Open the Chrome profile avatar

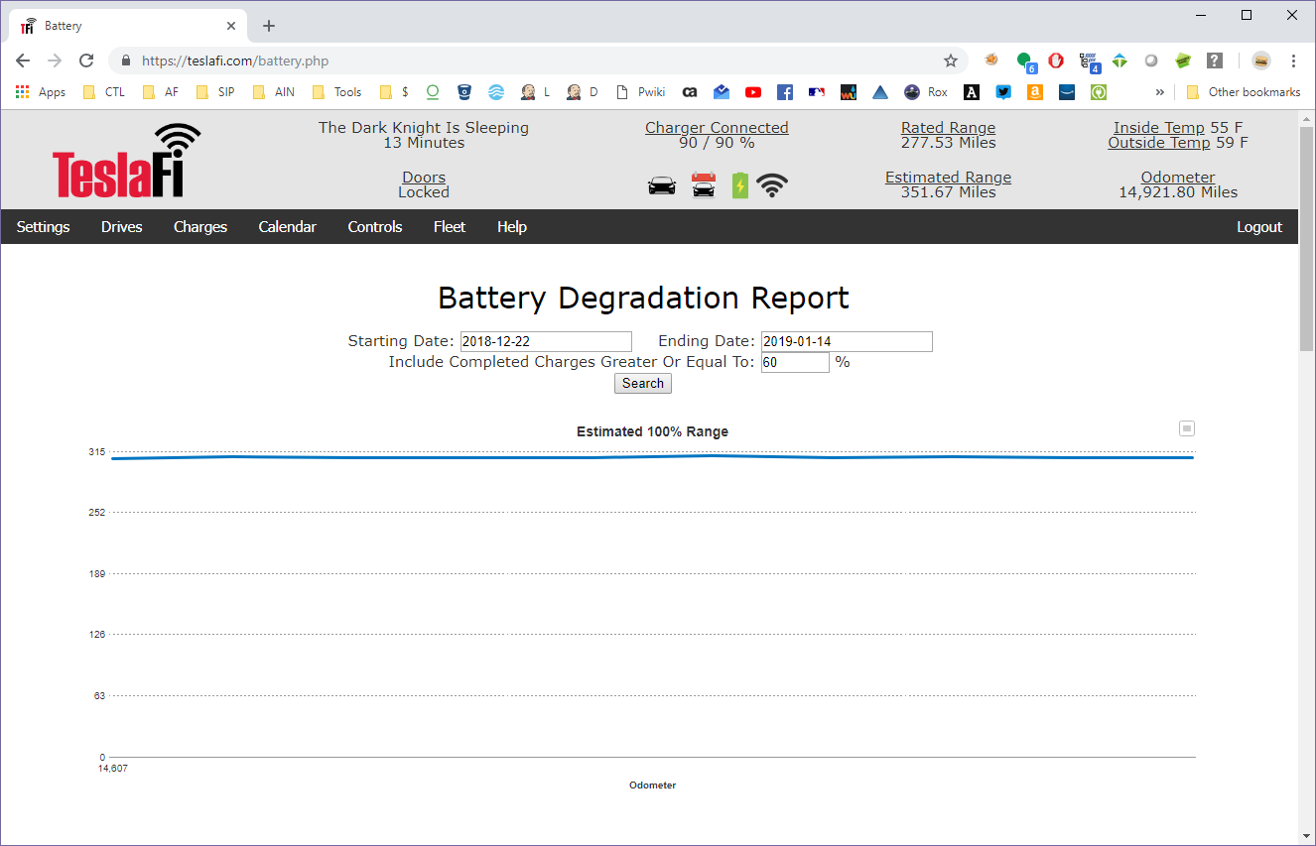click(1261, 60)
